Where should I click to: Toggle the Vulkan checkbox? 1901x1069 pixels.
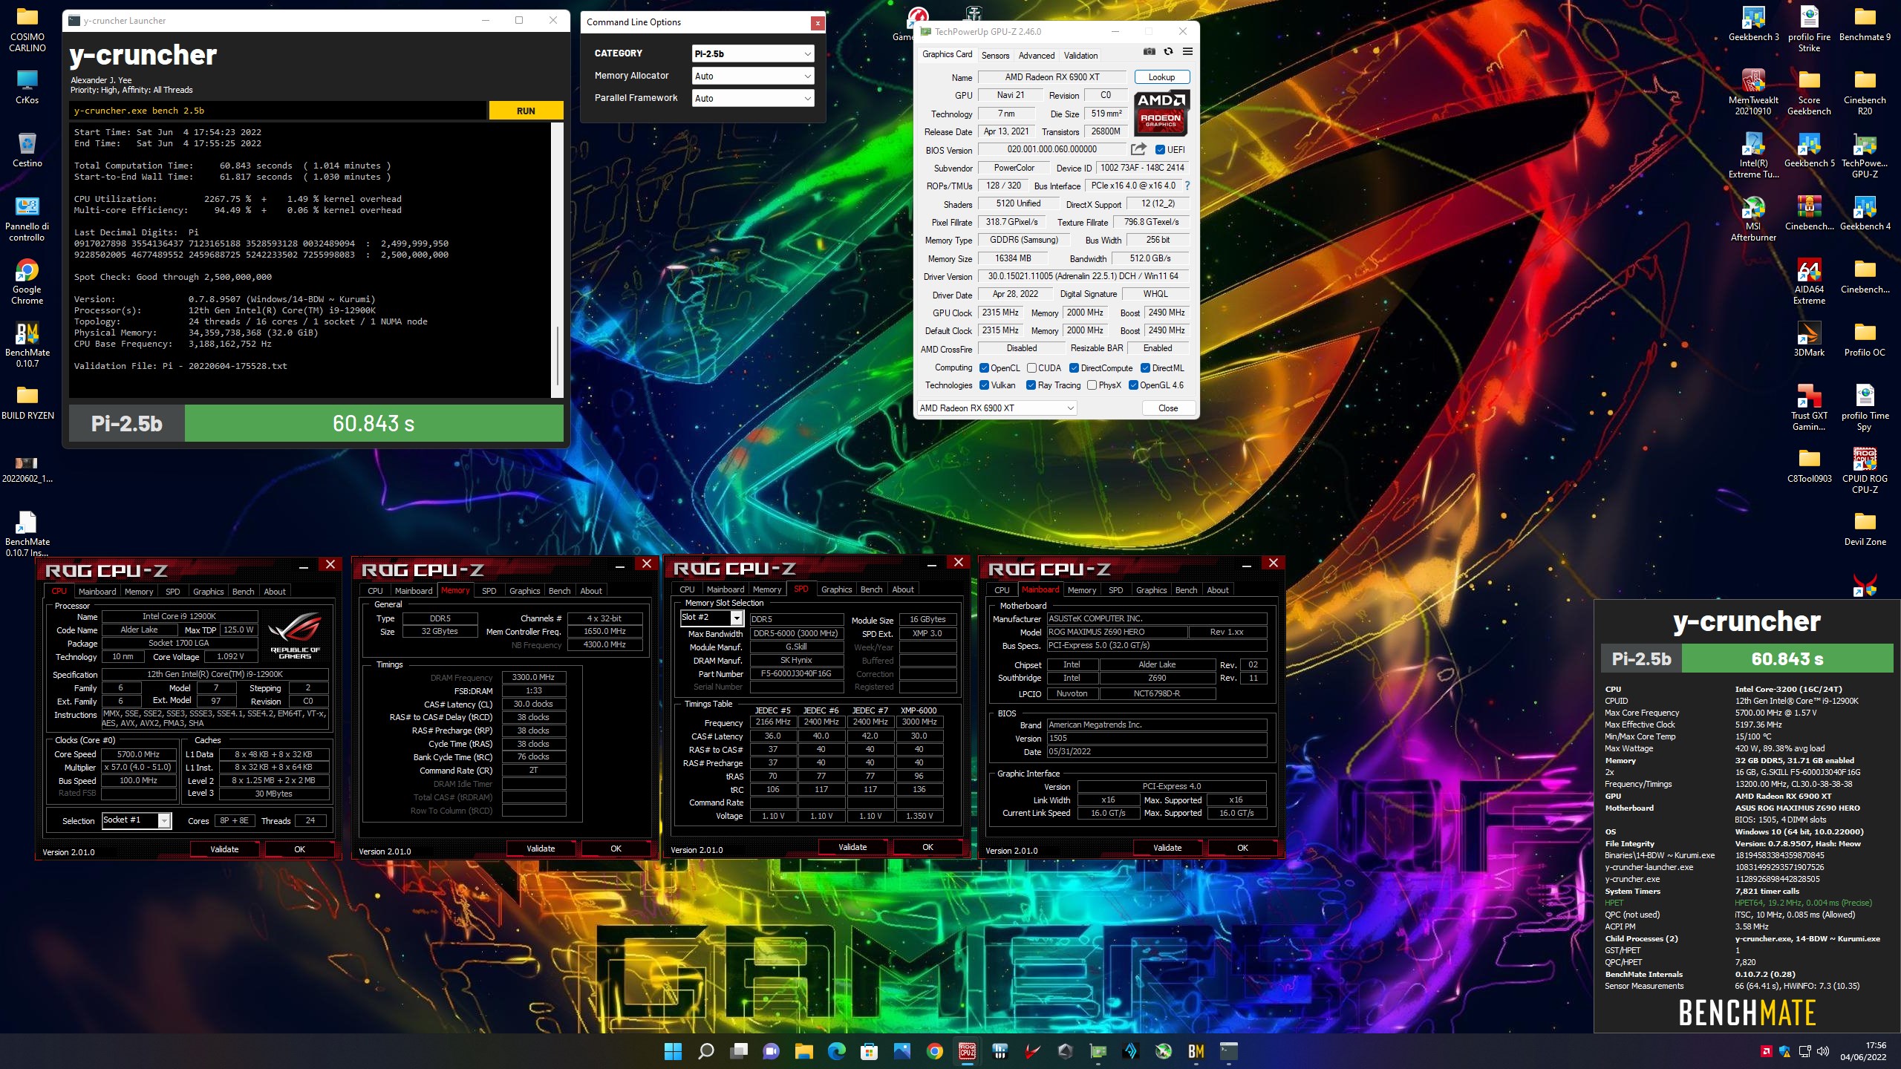[984, 385]
